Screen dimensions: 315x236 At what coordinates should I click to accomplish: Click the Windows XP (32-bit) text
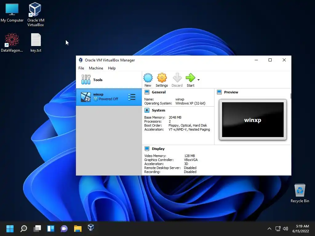click(x=190, y=103)
